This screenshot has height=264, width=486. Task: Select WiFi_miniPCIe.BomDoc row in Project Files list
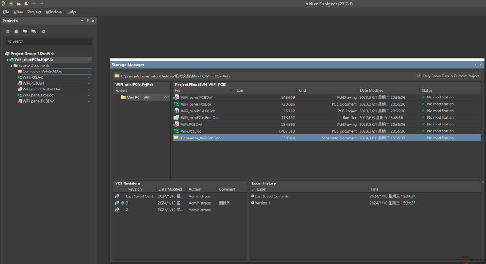(x=200, y=118)
